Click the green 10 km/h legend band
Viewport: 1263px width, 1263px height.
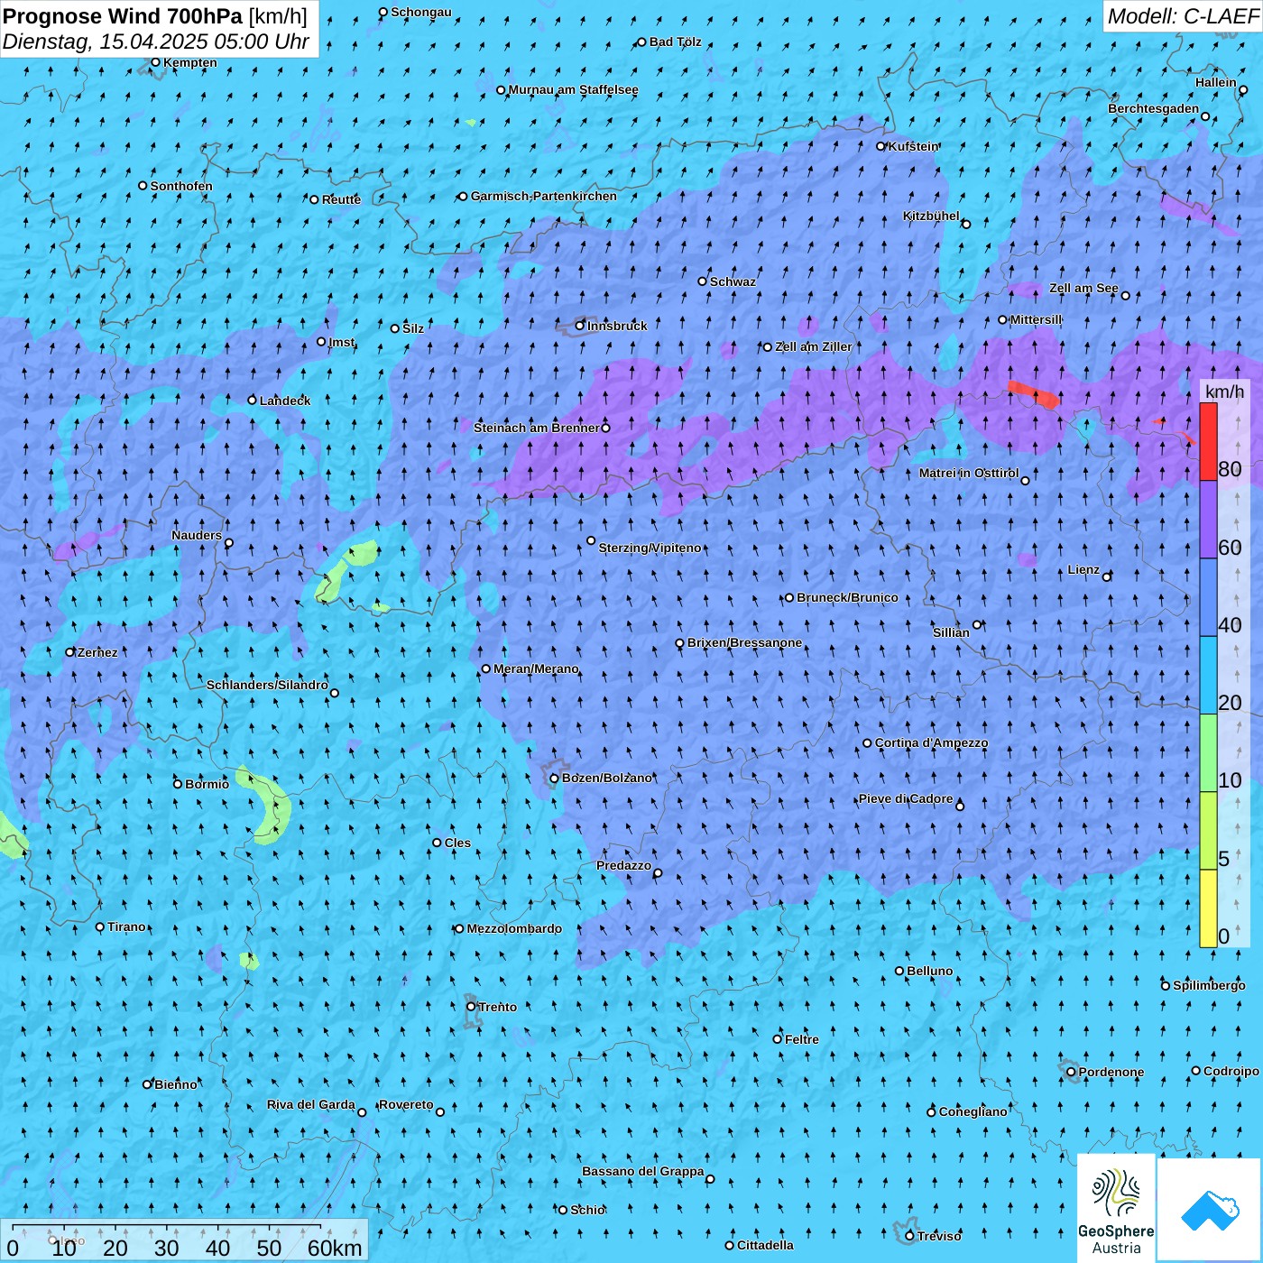pyautogui.click(x=1208, y=753)
